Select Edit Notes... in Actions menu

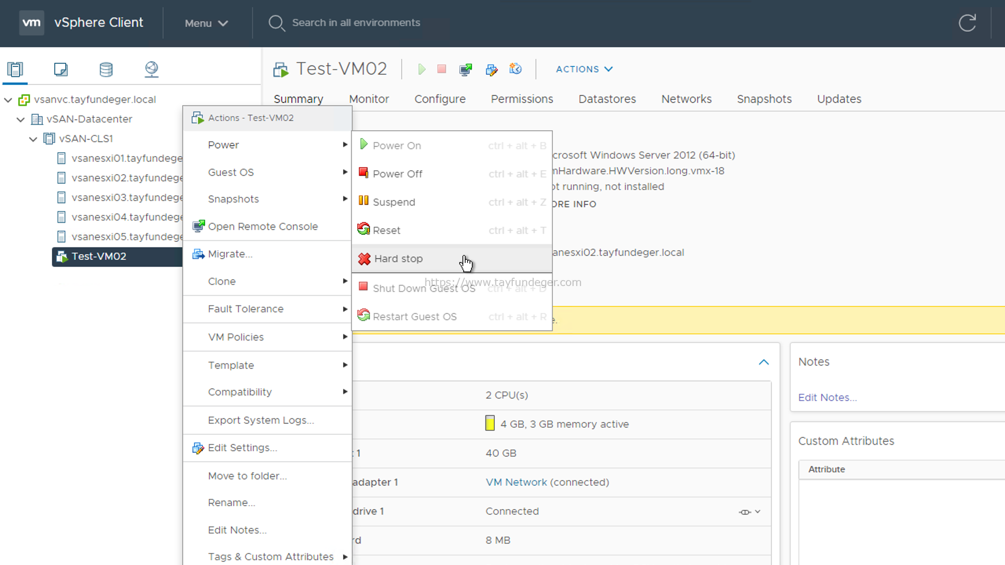pyautogui.click(x=267, y=530)
